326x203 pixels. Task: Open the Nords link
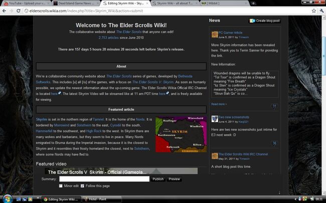[x=140, y=119]
